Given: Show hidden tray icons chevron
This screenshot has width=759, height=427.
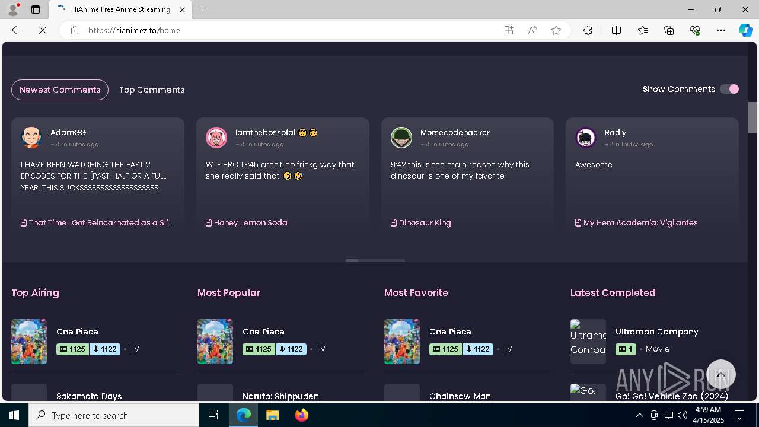Looking at the screenshot, I should click(639, 415).
